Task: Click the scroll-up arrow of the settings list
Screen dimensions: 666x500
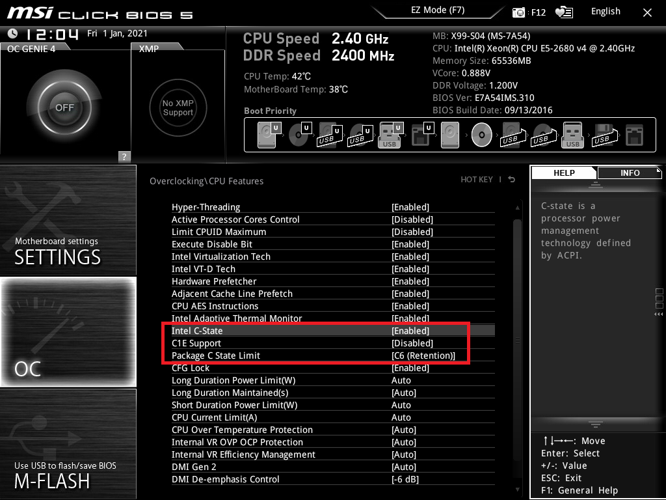Action: pyautogui.click(x=517, y=208)
